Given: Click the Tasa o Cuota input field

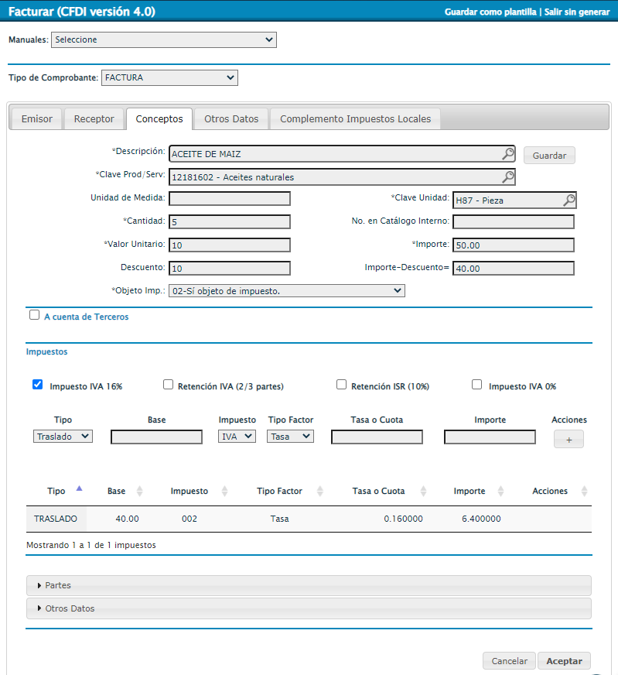Looking at the screenshot, I should coord(377,437).
